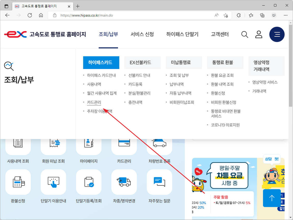Reload the page with refresh icon
Screen dimensions: 293x220
(30, 15)
